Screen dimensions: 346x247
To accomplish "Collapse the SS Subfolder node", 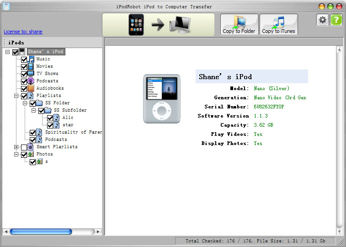I will click(33, 110).
